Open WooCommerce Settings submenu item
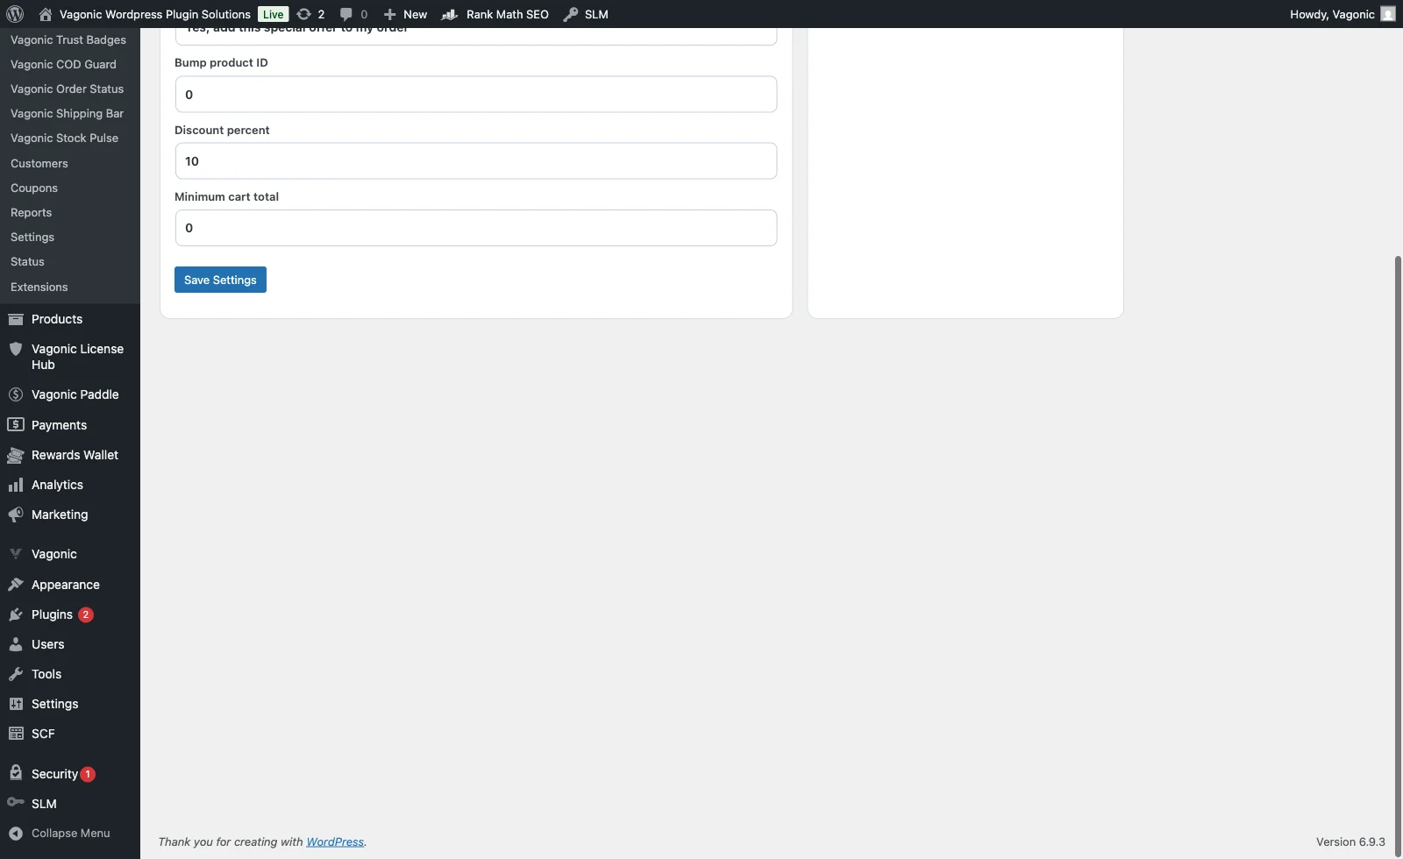The image size is (1403, 859). (x=32, y=237)
